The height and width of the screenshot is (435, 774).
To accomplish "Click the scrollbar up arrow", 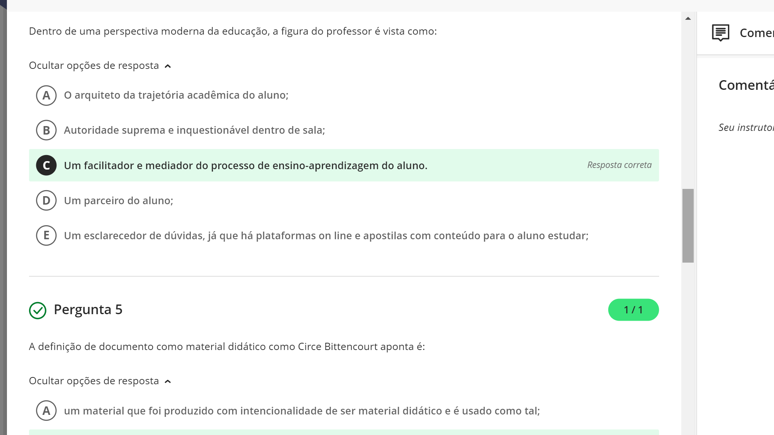I will (688, 18).
